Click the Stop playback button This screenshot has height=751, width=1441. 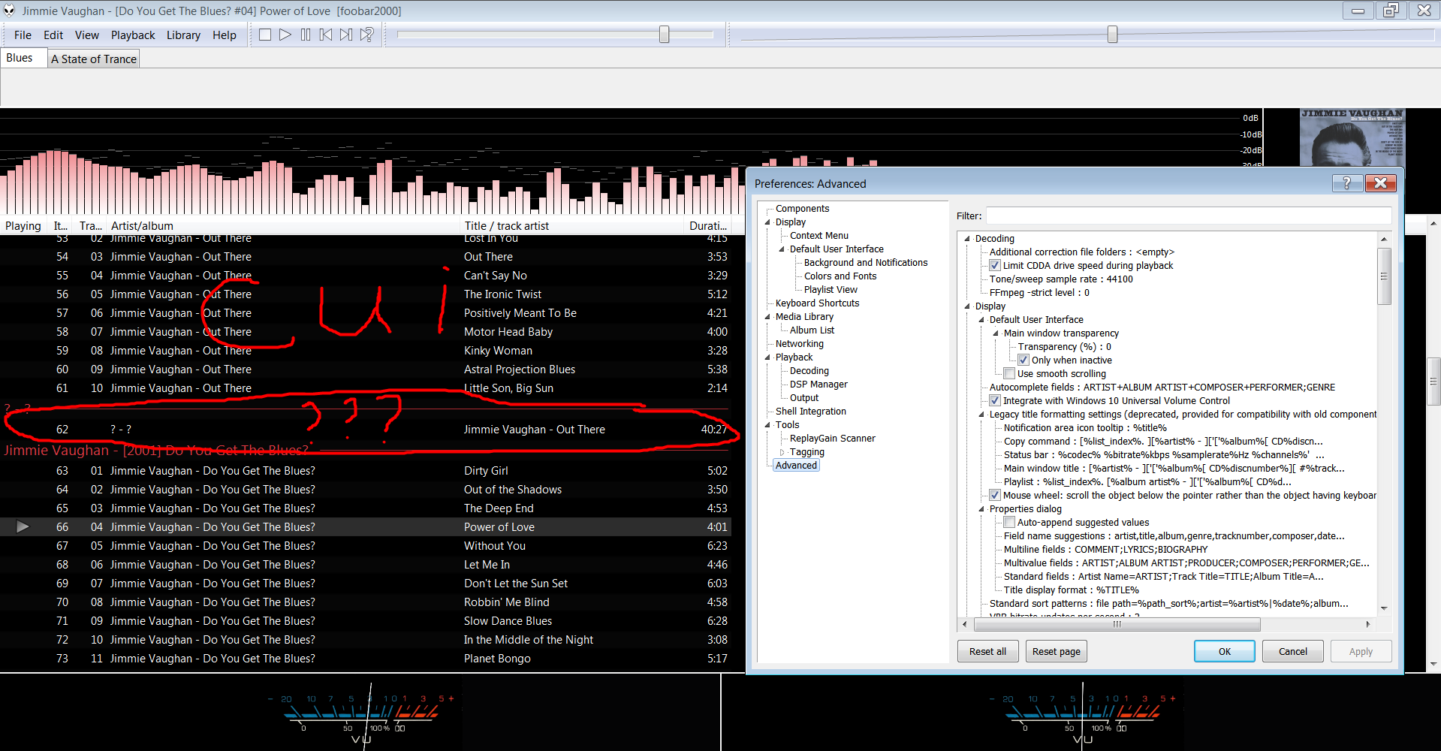265,35
